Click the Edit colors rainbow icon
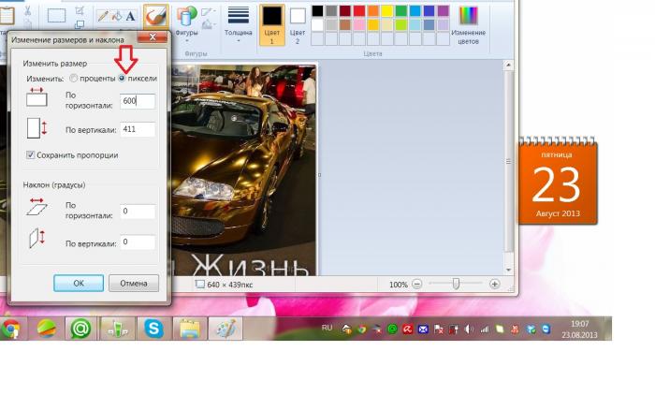Image resolution: width=655 pixels, height=410 pixels. tap(468, 16)
